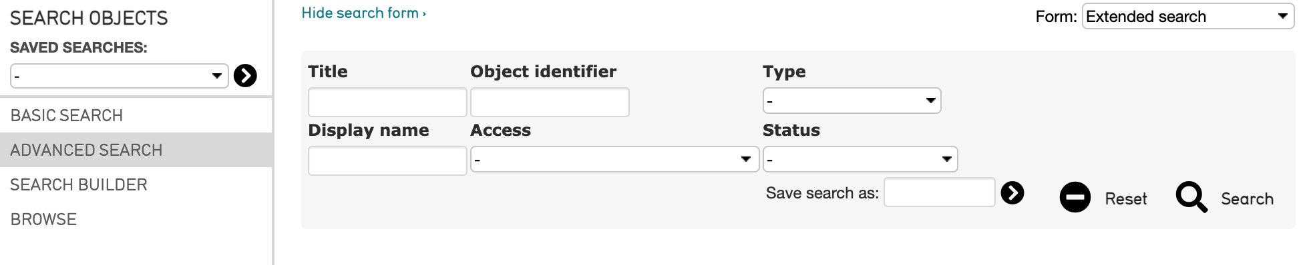Expand the Access dropdown
Viewport: 1311px width, 265px height.
pos(614,159)
